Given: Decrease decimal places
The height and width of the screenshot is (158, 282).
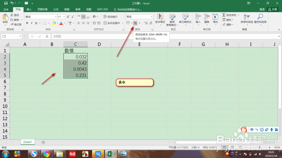Looking at the screenshot, I should coord(151,23).
